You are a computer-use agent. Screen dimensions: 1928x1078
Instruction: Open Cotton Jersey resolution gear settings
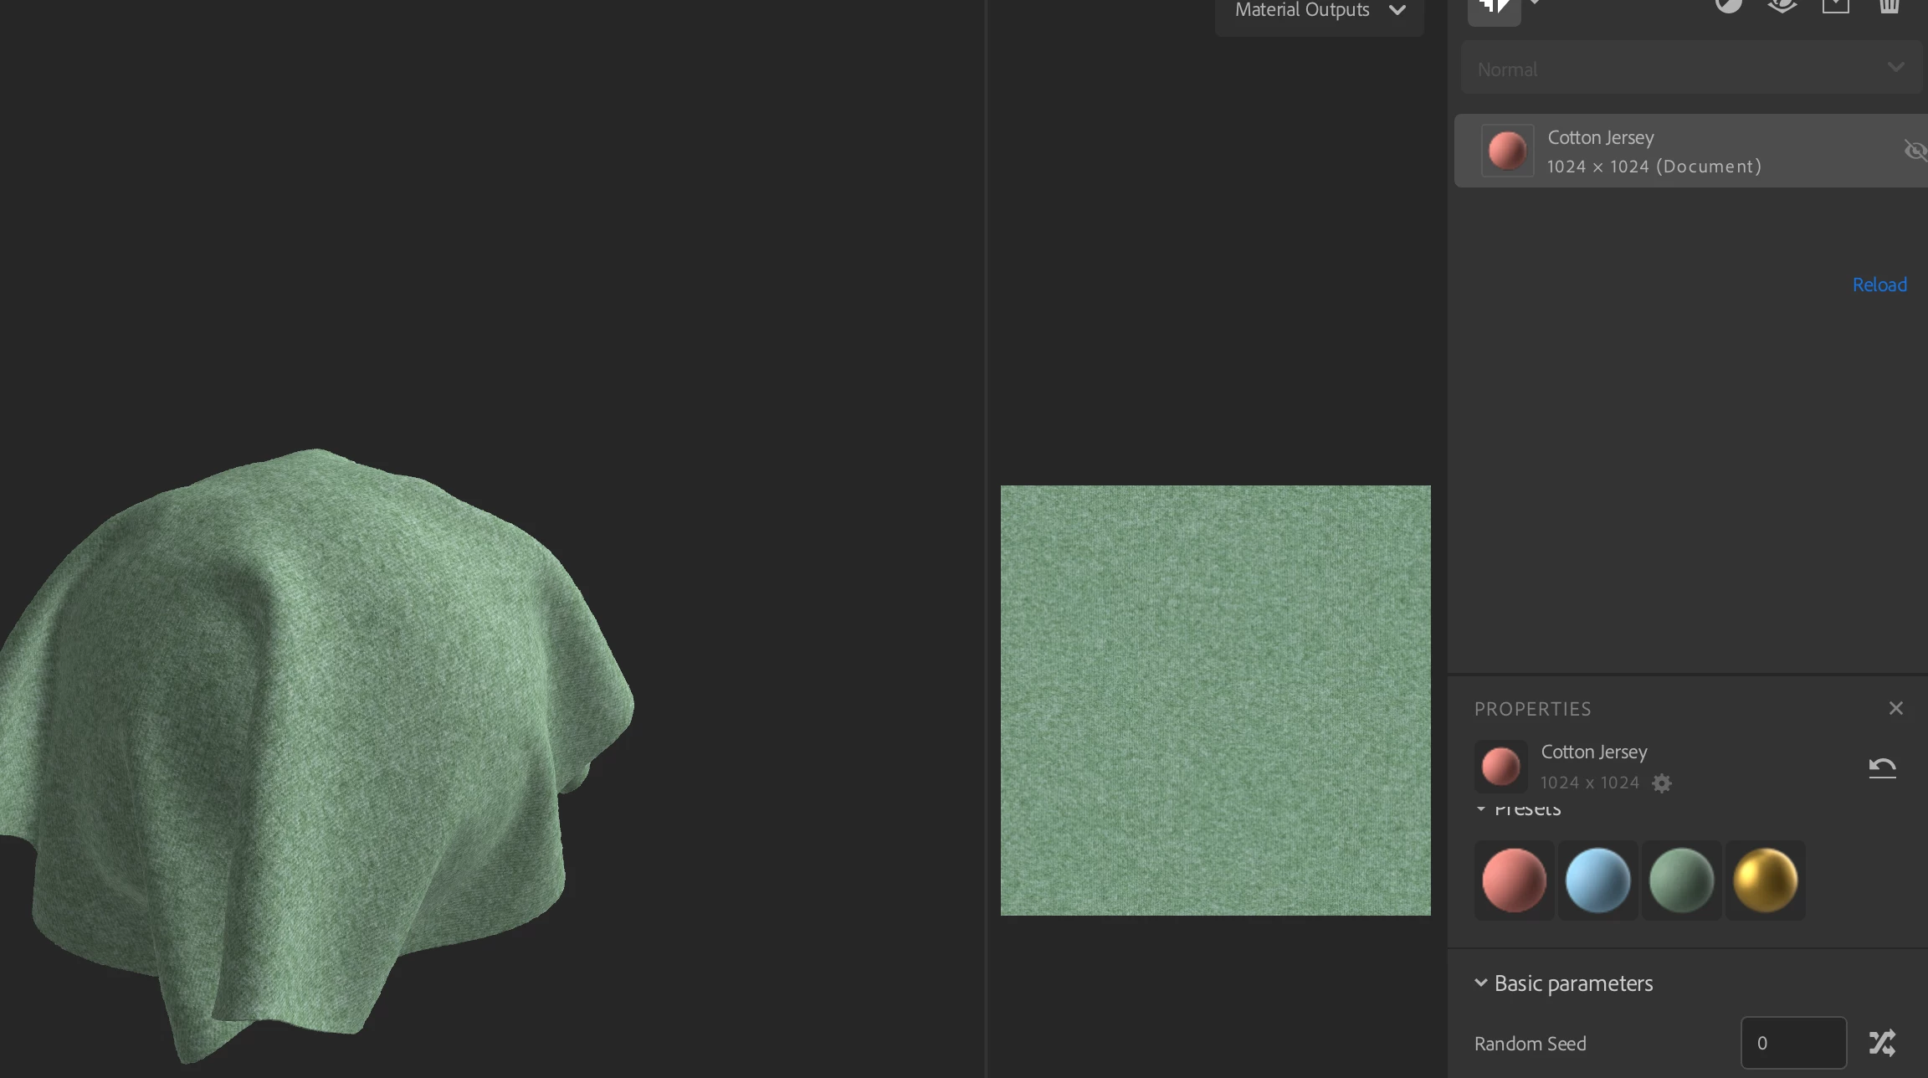(x=1662, y=783)
